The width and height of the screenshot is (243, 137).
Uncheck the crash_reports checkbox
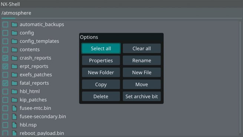[5, 58]
